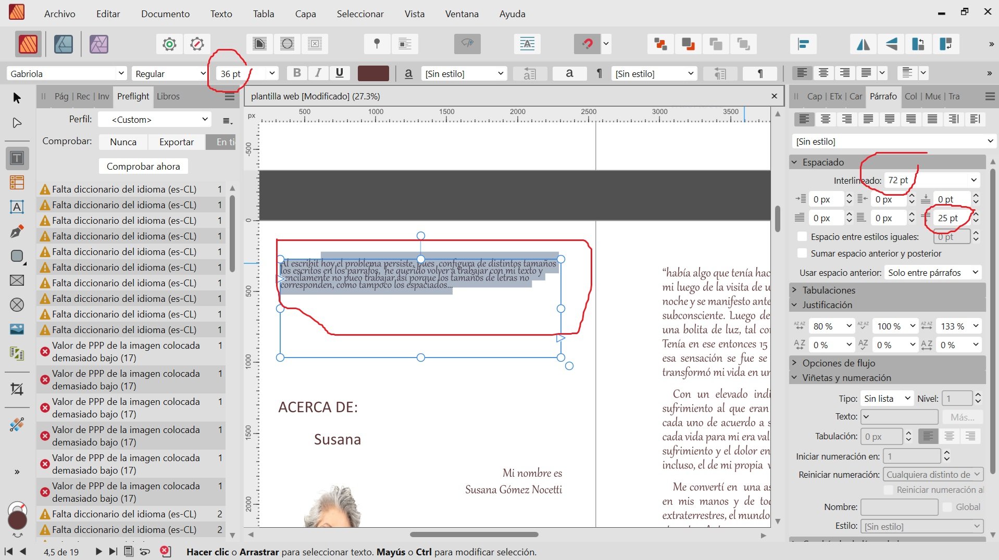Screen dimensions: 999x560
Task: Choose the Table tool in sidebar
Action: coord(17,183)
